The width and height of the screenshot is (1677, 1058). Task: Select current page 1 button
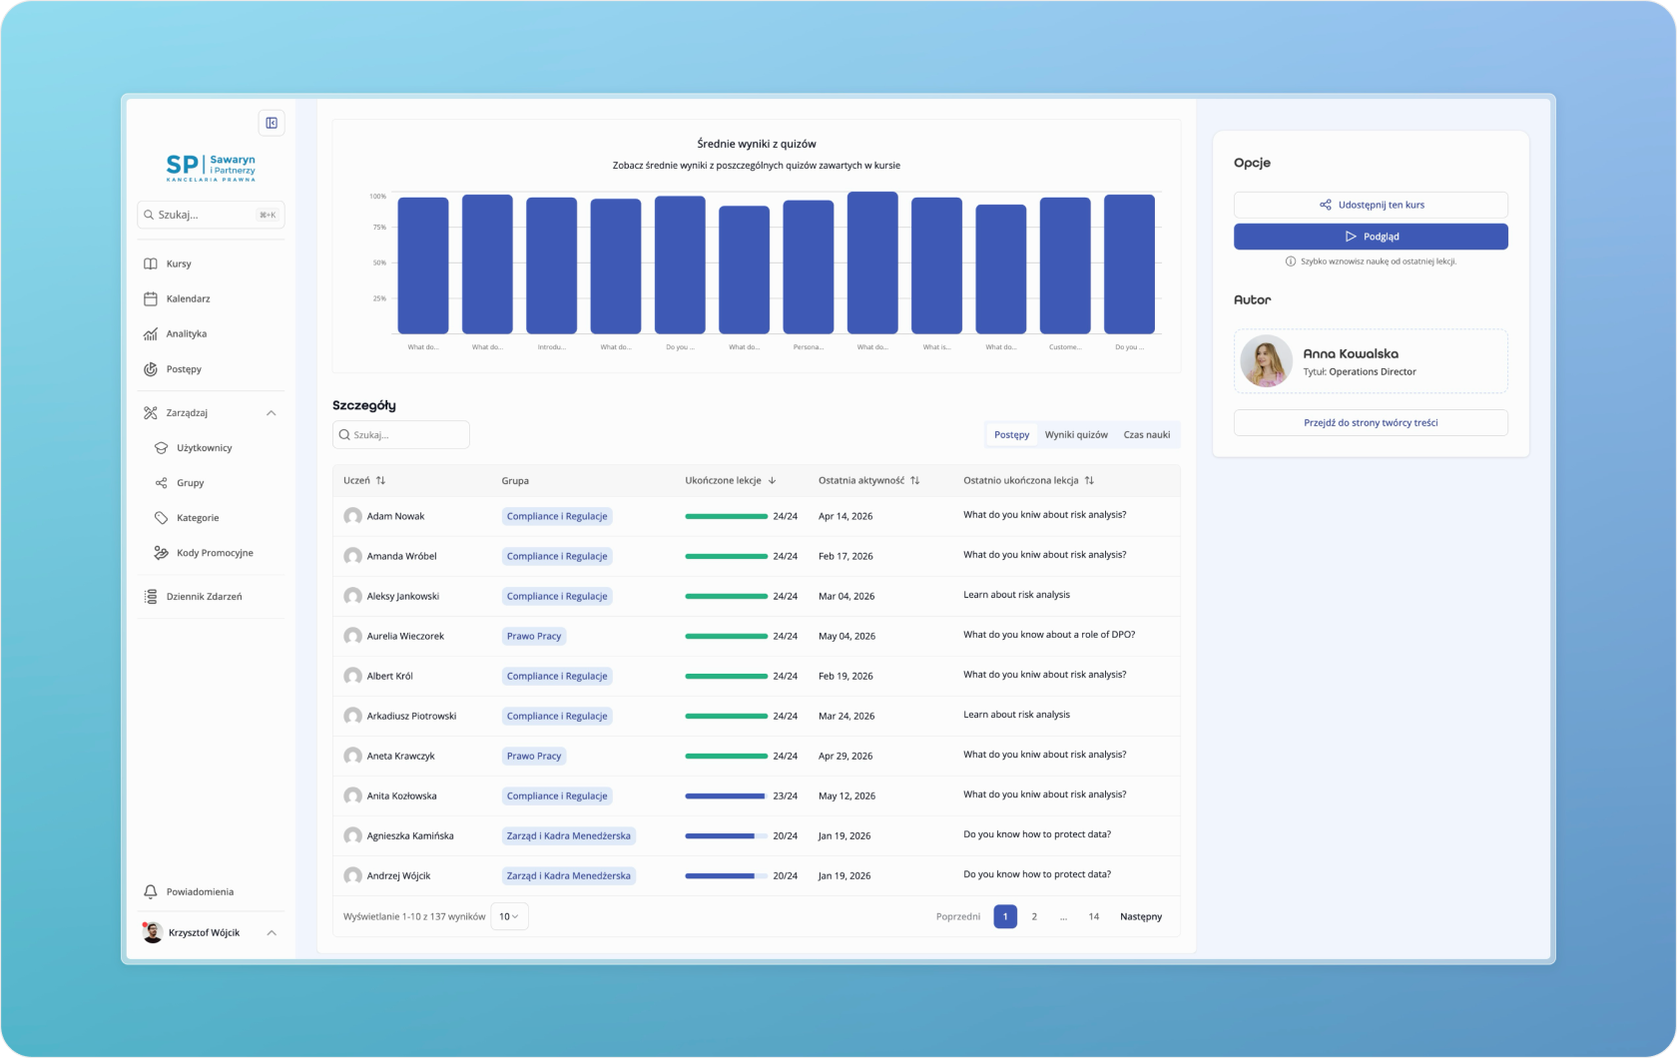pyautogui.click(x=1005, y=916)
